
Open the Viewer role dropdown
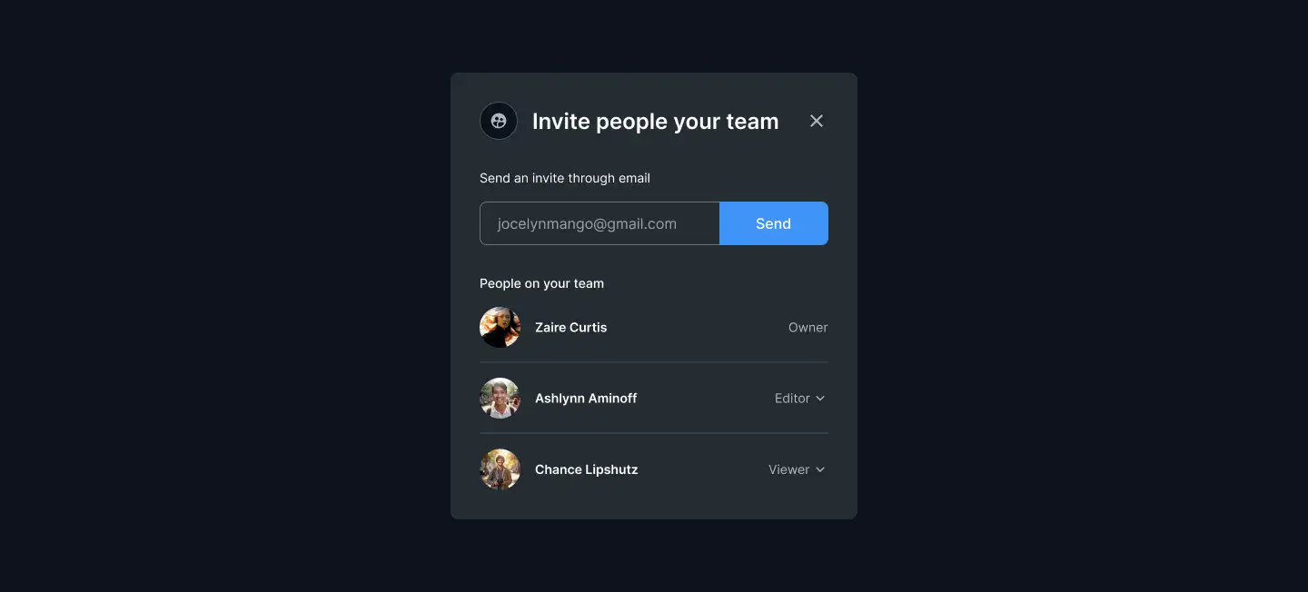(x=798, y=469)
